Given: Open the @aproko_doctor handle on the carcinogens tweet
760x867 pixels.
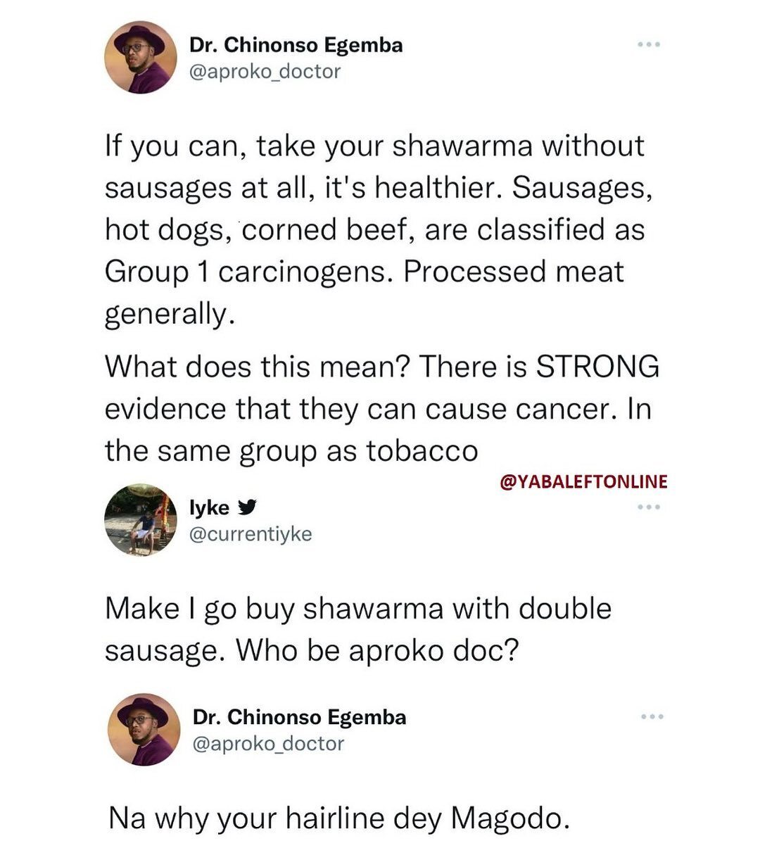Looking at the screenshot, I should (265, 71).
